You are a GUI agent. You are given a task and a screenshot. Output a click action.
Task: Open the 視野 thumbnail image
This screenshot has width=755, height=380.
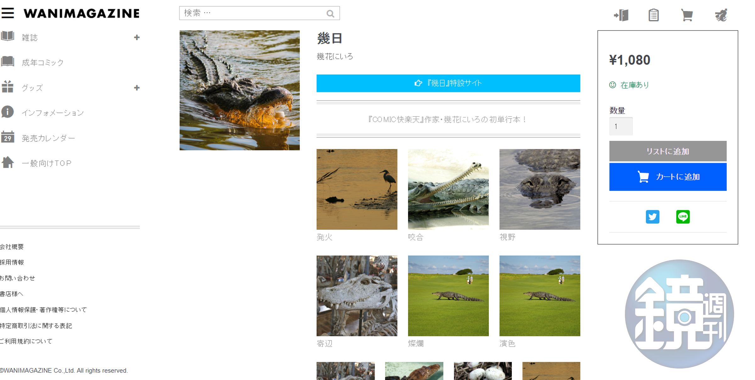coord(540,189)
